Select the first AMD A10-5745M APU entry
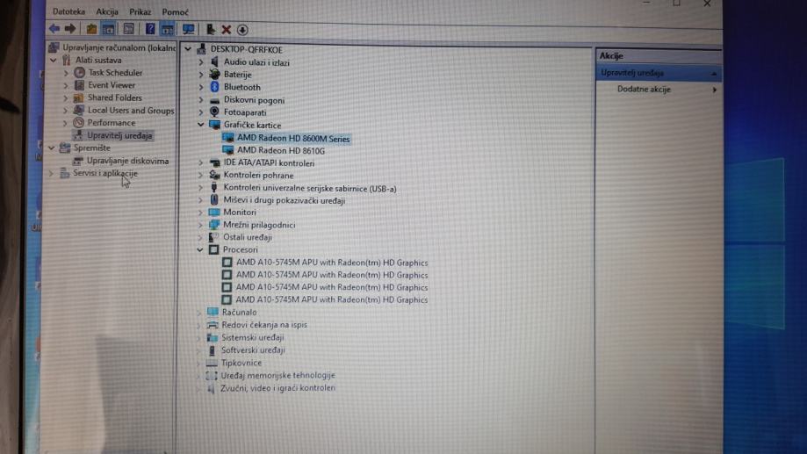The image size is (807, 454). coord(332,263)
